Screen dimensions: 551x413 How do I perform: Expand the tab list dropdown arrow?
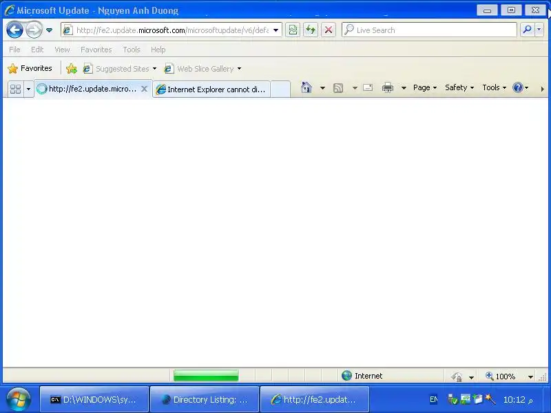tap(28, 89)
